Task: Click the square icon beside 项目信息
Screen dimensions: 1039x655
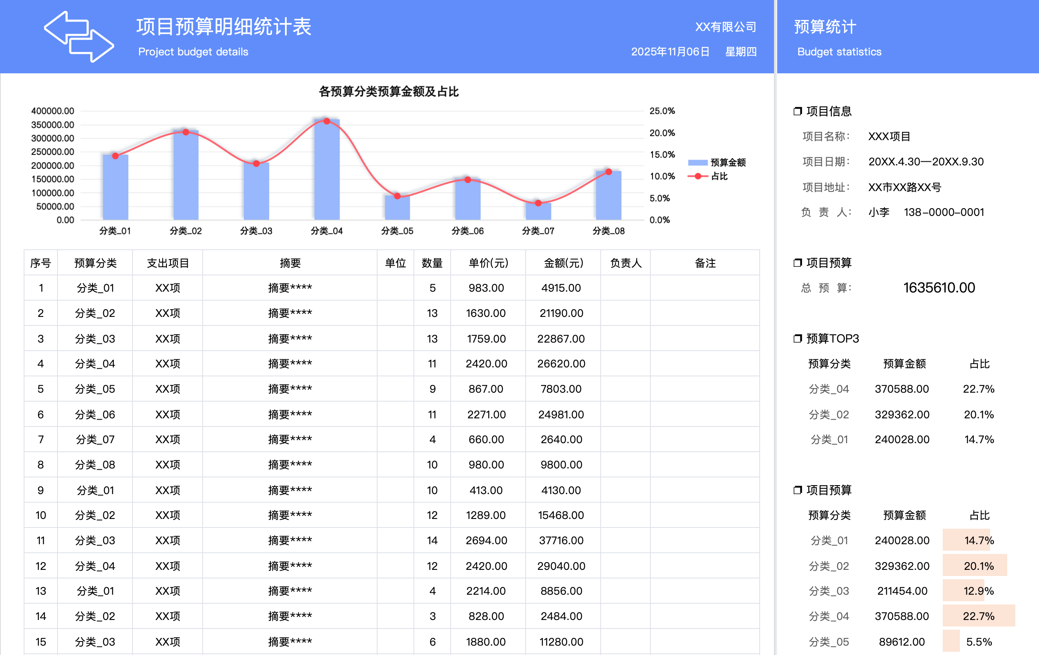Action: pos(797,111)
